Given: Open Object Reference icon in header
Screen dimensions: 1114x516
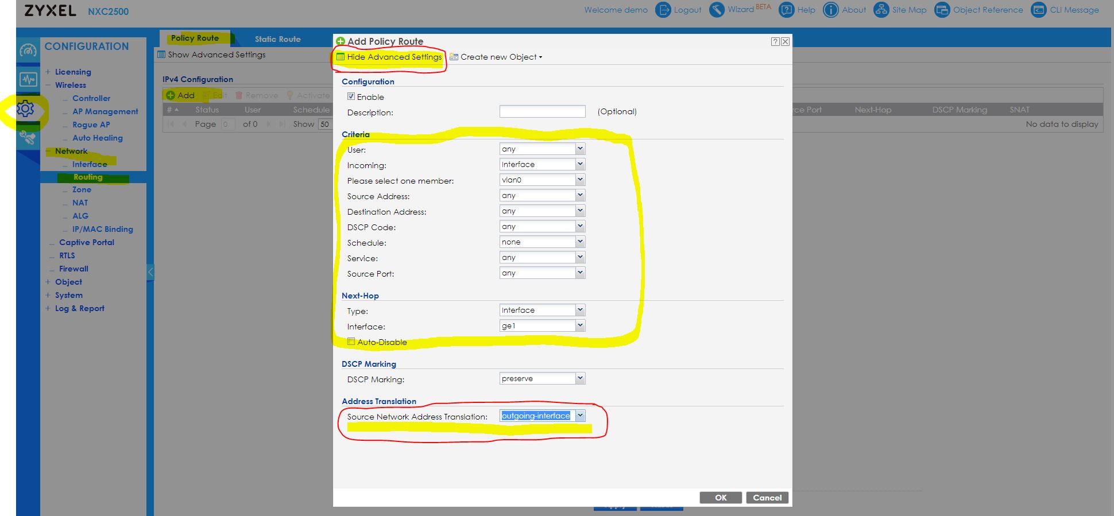Looking at the screenshot, I should (942, 10).
